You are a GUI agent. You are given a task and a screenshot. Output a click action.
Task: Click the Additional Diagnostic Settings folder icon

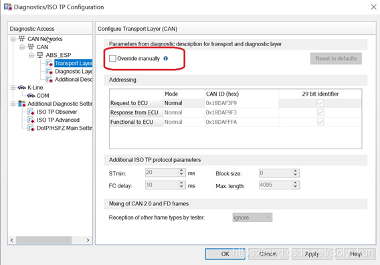22,104
